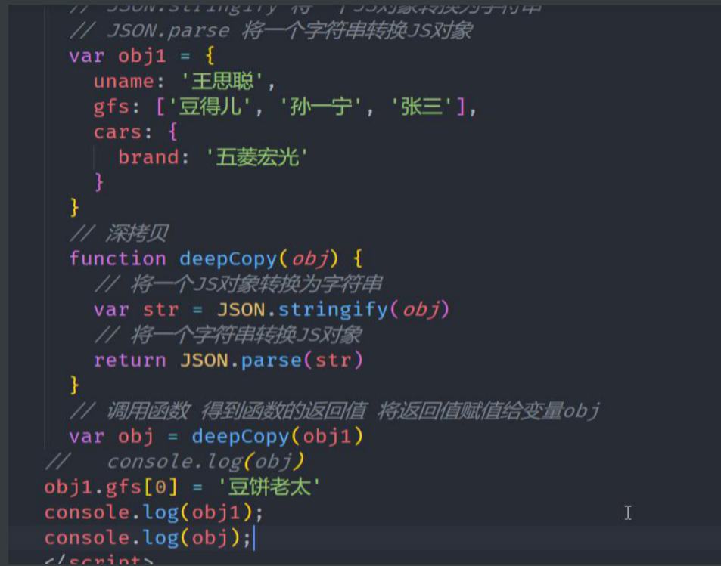Click 'deepCopy' in the 'var obj =' line

click(x=241, y=437)
